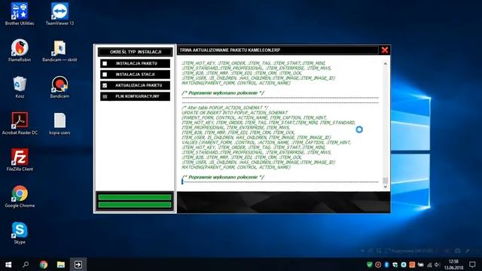Open the Acrobat Reader DC icon
The image size is (482, 271).
point(20,123)
